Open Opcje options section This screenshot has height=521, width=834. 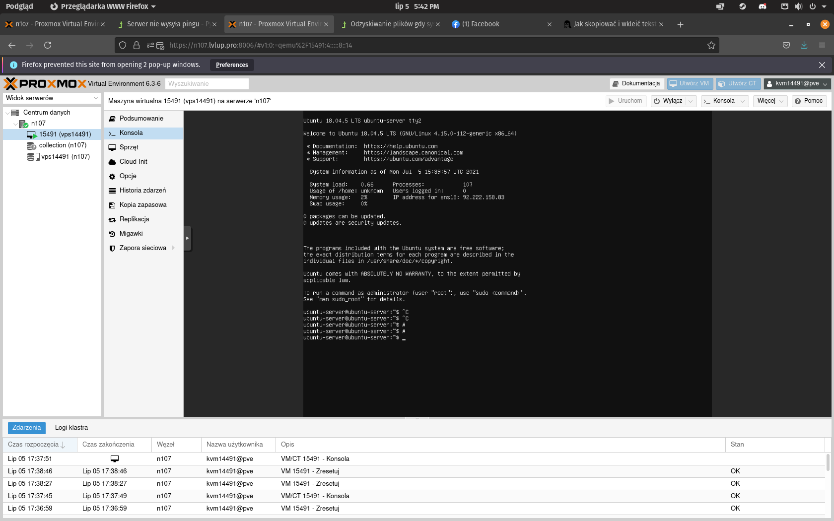pos(128,176)
